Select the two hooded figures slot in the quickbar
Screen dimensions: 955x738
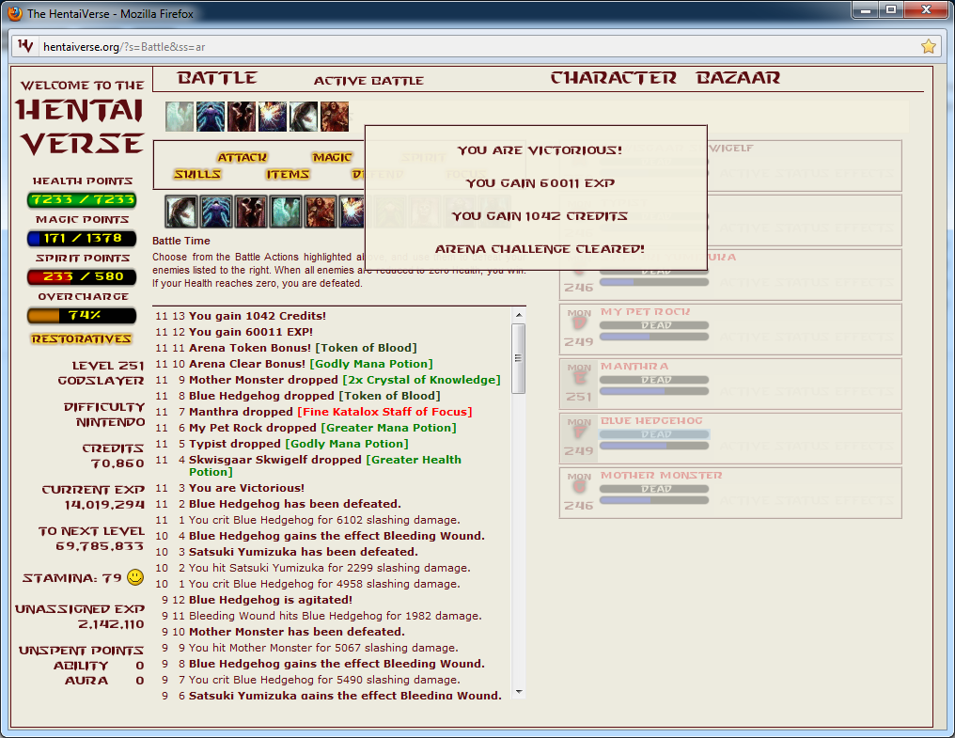[x=251, y=212]
